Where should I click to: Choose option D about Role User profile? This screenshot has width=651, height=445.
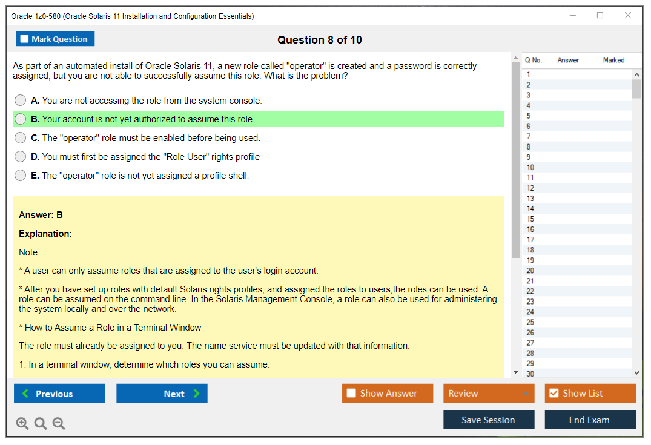21,157
